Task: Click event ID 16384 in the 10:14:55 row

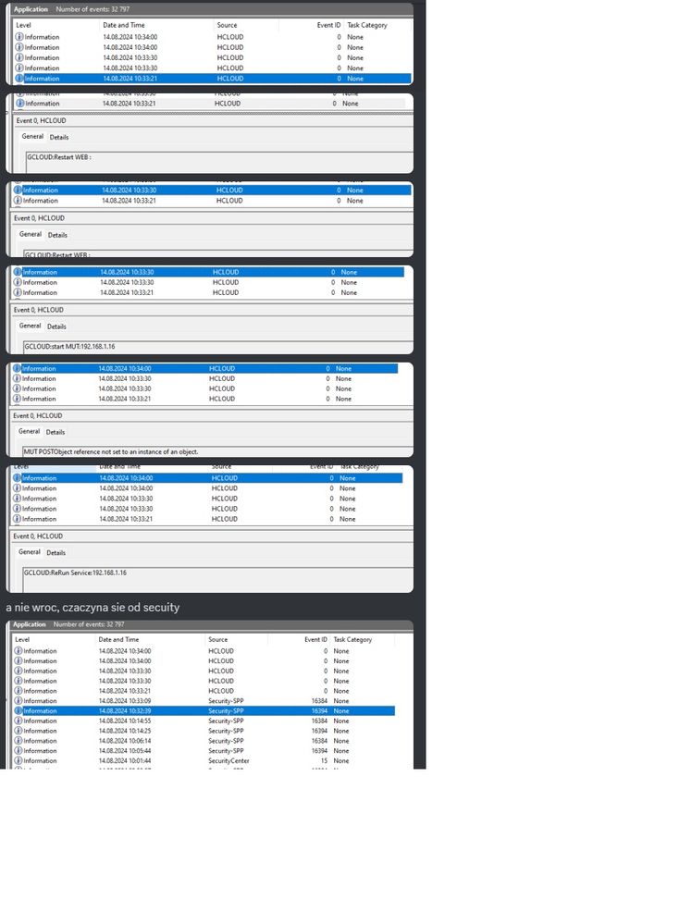Action: click(x=319, y=721)
